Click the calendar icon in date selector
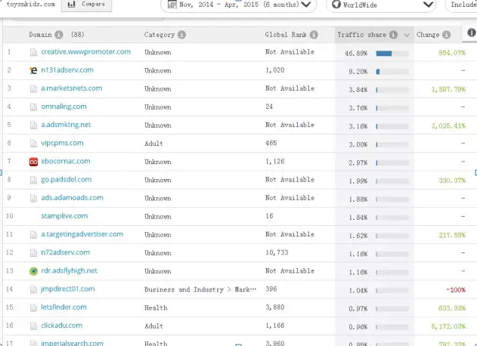477x346 pixels. 172,5
